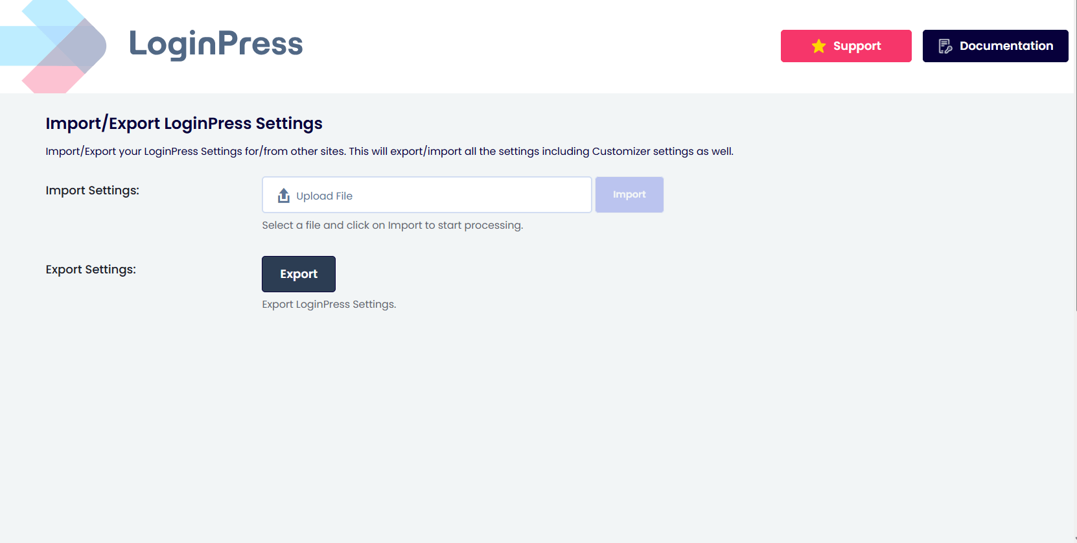The height and width of the screenshot is (543, 1077).
Task: Select the Upload File placeholder text
Action: pyautogui.click(x=324, y=195)
